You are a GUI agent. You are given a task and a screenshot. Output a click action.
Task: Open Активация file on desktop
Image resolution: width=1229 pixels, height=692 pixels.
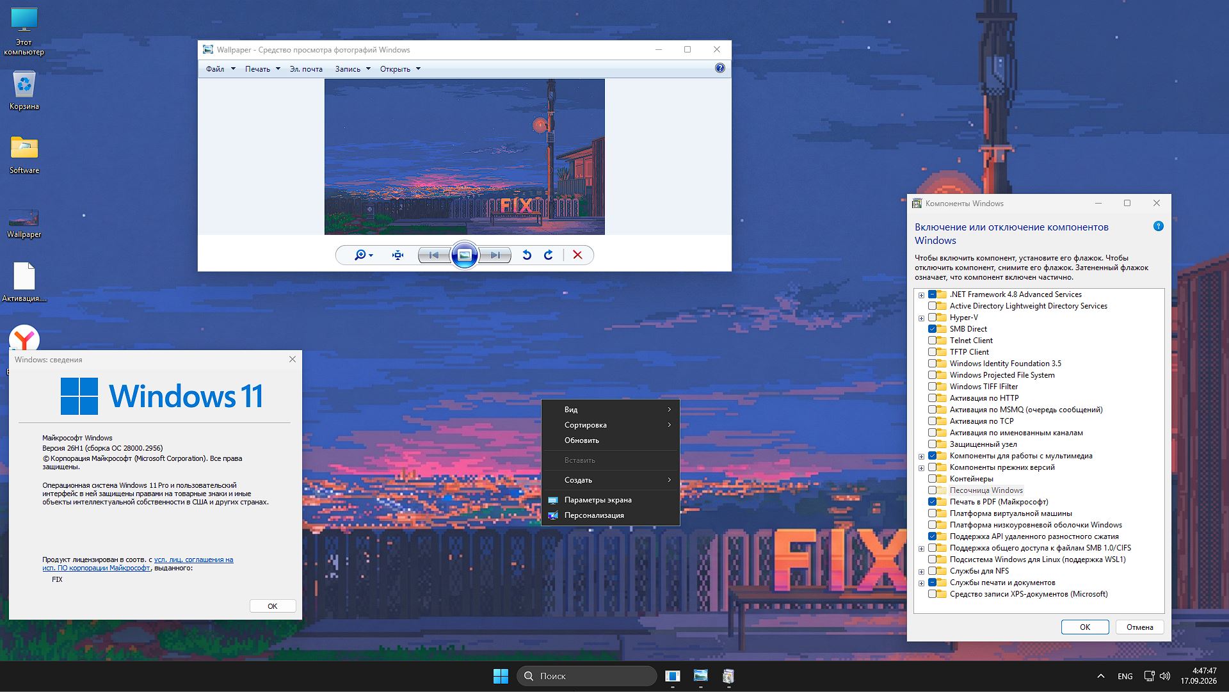(x=24, y=282)
